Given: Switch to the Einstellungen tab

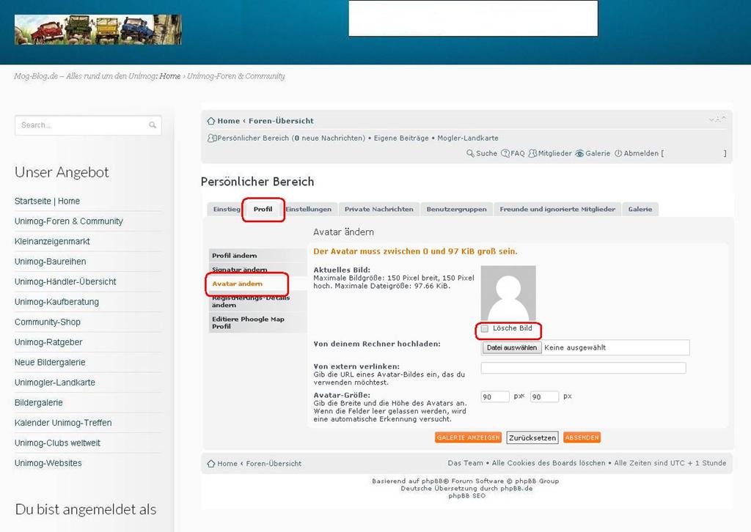Looking at the screenshot, I should (x=309, y=210).
